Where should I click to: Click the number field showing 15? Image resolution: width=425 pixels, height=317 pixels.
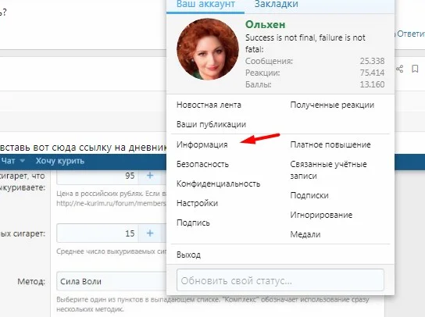tap(98, 233)
